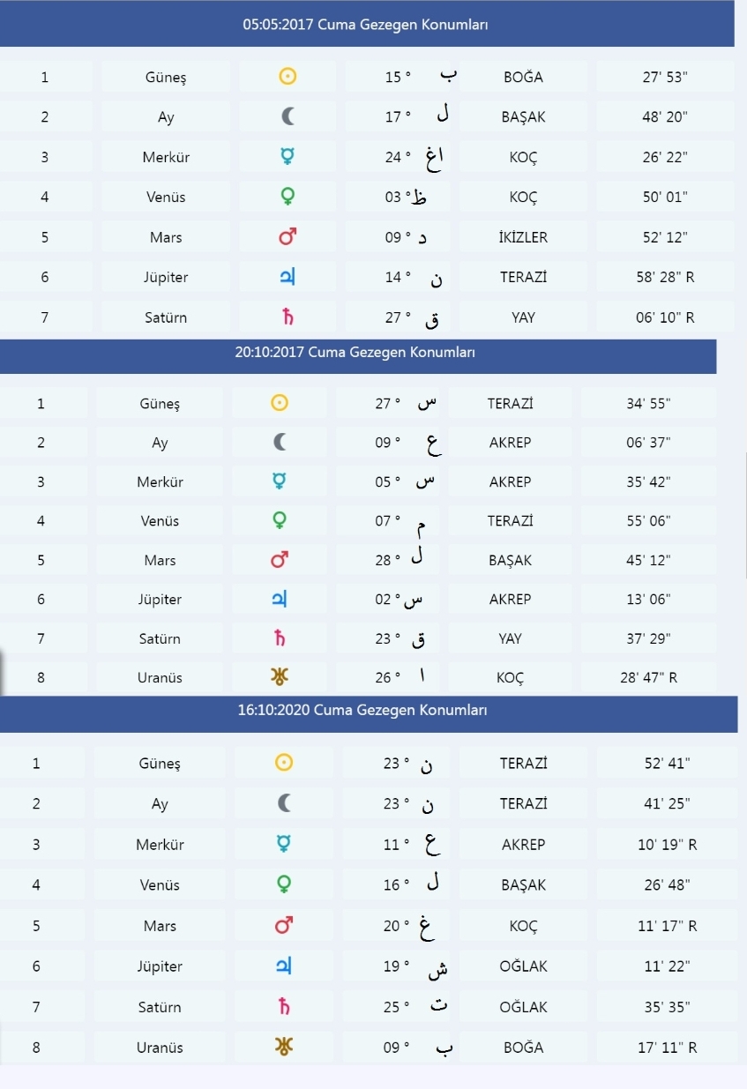The height and width of the screenshot is (1089, 747).
Task: Click the Güneş label in 16:10:2020 table
Action: [x=160, y=764]
